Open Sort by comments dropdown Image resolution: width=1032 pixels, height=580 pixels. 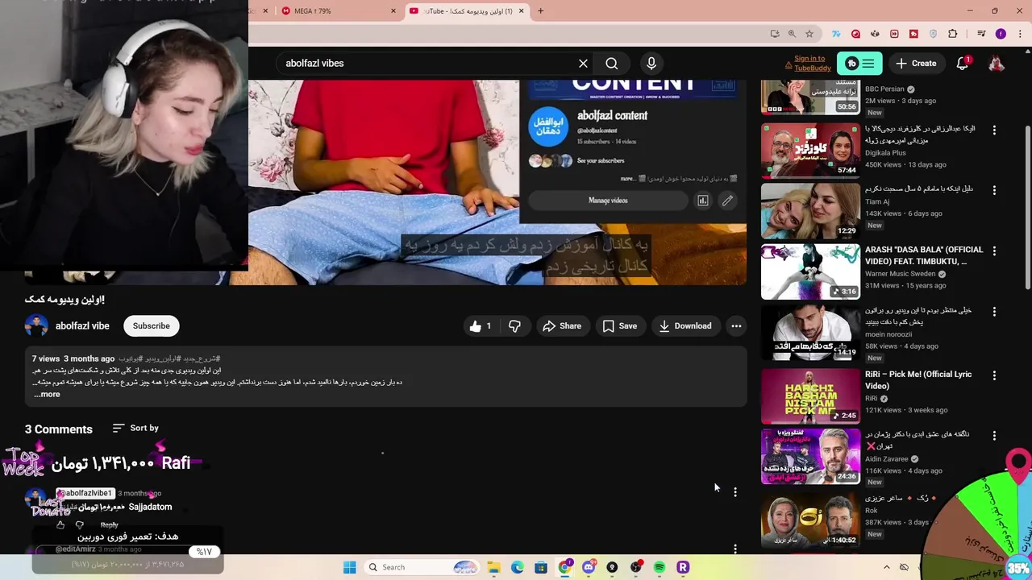point(135,428)
